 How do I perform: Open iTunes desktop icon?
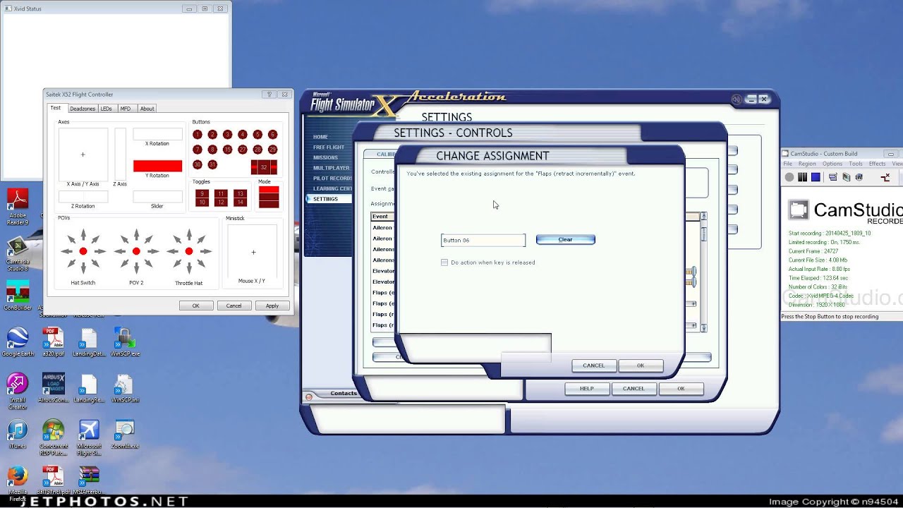click(18, 435)
